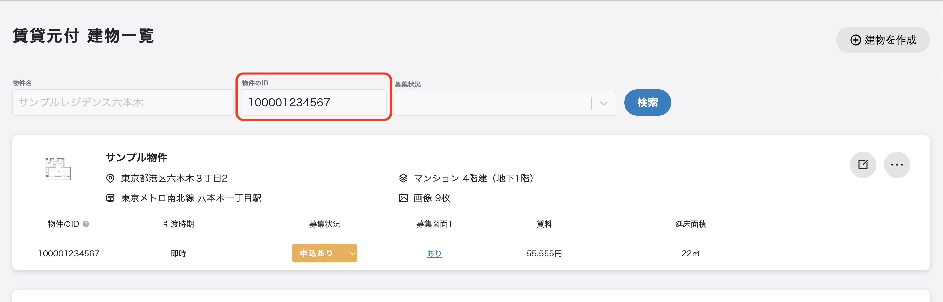Click the edit icon for サンプル物件
Screen dimensions: 943x302
862,165
